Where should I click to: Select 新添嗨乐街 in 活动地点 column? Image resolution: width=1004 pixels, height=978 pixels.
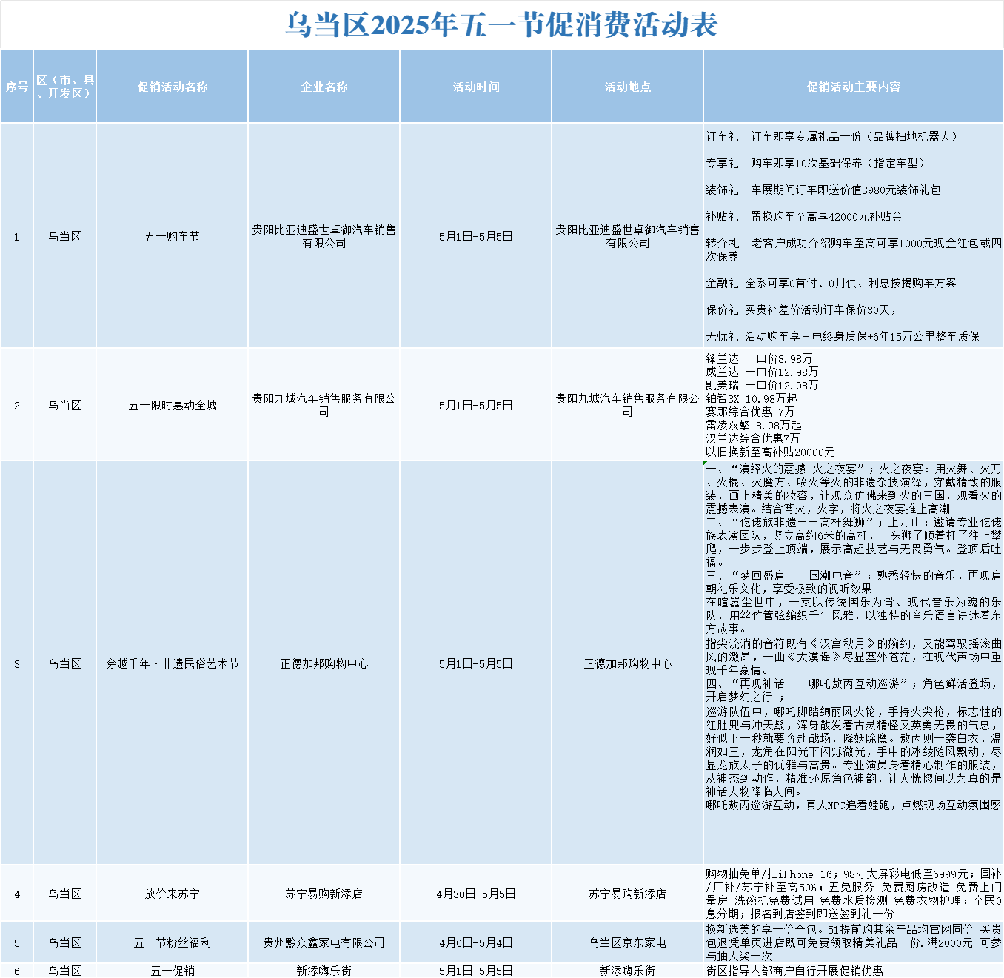[628, 971]
